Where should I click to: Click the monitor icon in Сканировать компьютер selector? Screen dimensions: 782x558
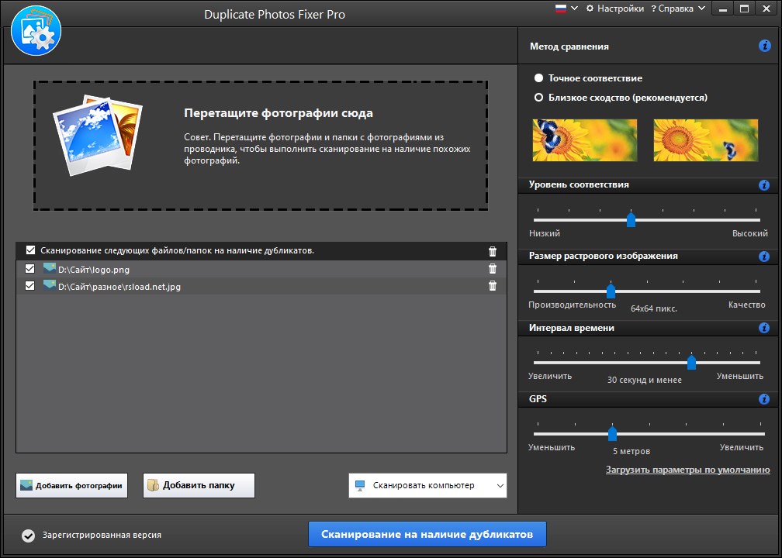coord(359,485)
